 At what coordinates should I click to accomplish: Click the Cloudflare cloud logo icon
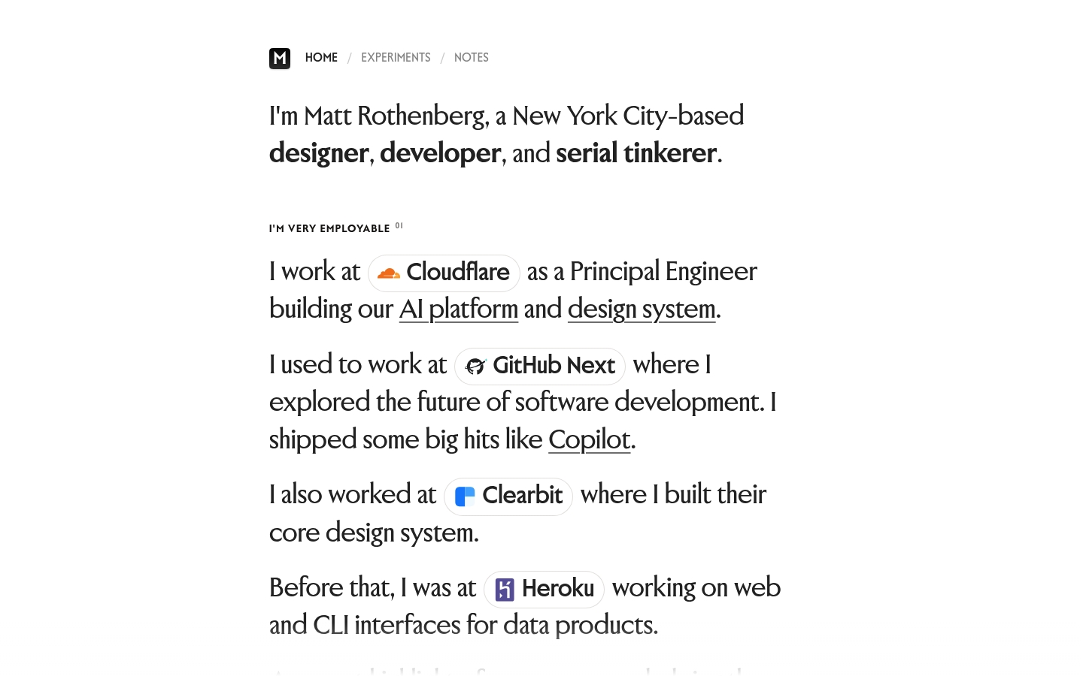[x=389, y=273]
